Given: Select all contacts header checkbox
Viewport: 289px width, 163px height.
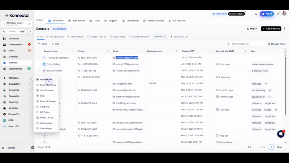Looking at the screenshot, I should click(x=39, y=51).
